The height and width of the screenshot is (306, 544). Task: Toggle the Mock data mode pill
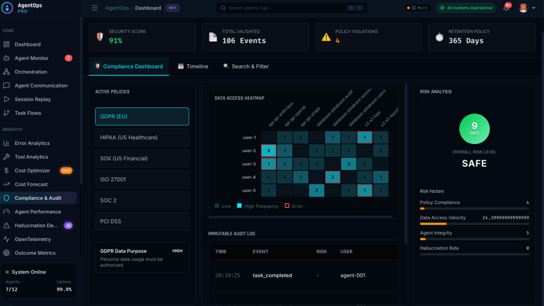tap(417, 8)
